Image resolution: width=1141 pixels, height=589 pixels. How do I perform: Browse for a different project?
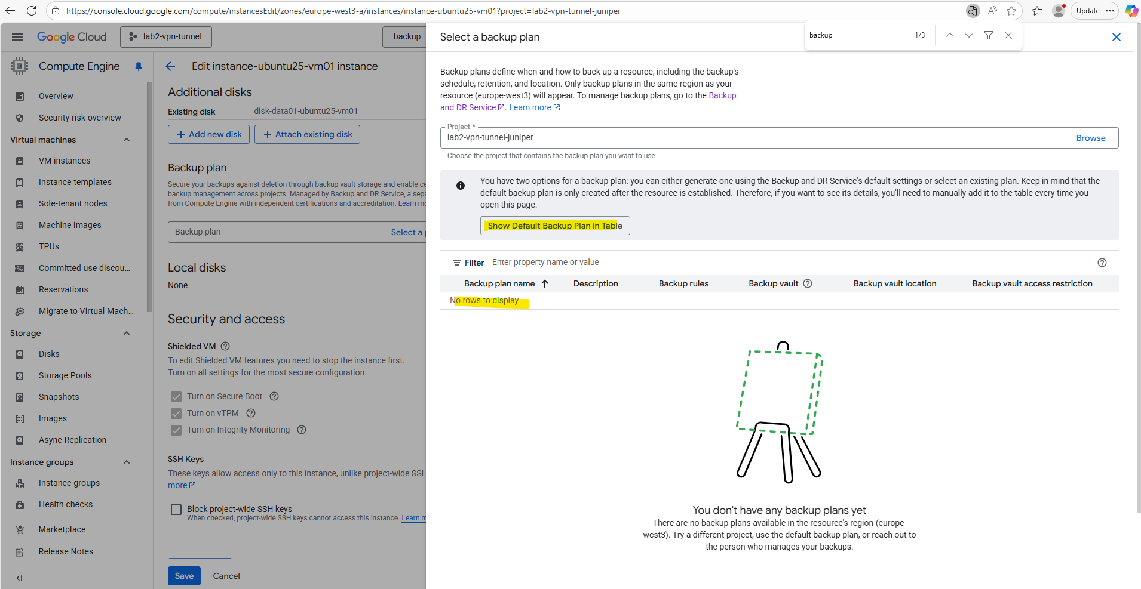(1091, 138)
